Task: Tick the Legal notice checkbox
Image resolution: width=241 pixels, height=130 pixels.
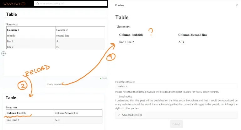Action: point(117,96)
